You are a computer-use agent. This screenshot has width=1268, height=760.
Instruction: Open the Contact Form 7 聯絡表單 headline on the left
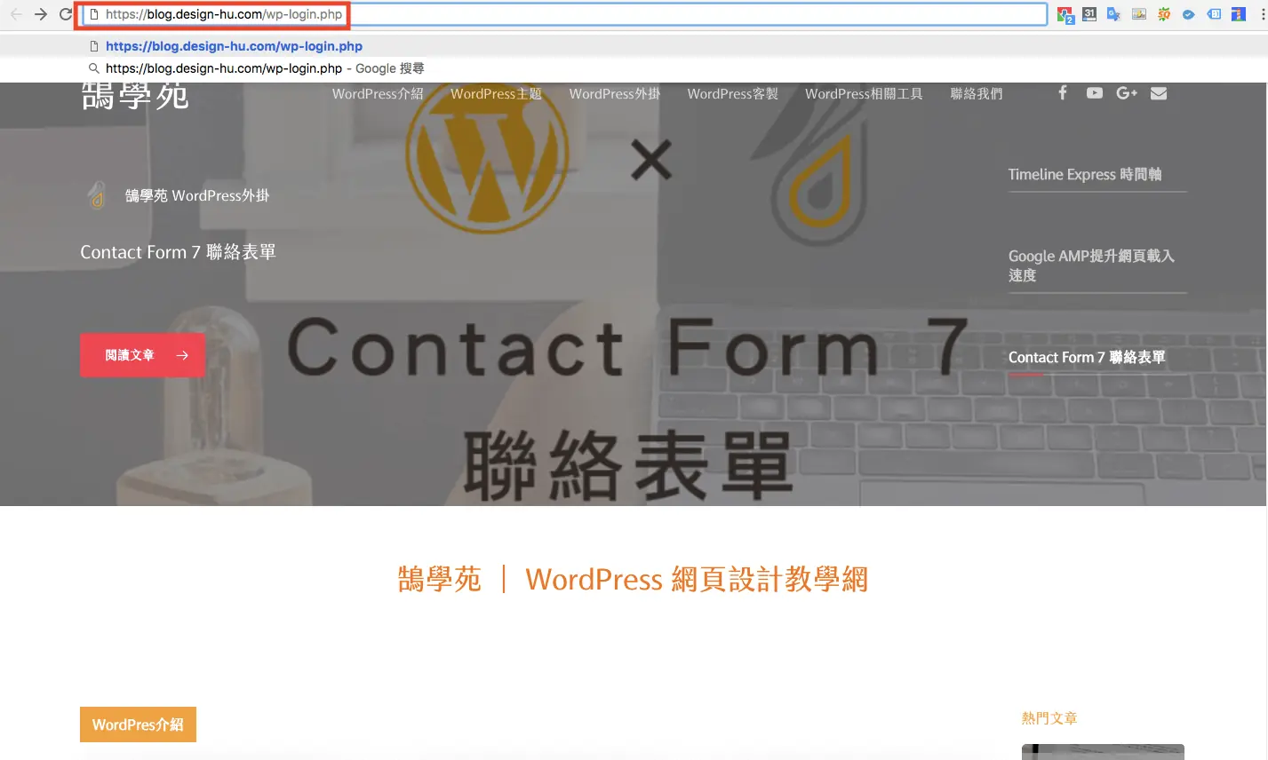(x=178, y=252)
